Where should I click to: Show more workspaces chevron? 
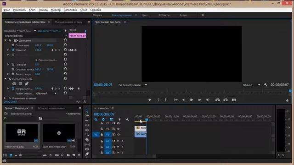(x=203, y=15)
